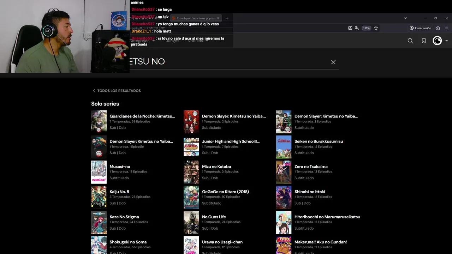The width and height of the screenshot is (452, 254).
Task: Click the translate page icon in address bar
Action: pos(357,28)
